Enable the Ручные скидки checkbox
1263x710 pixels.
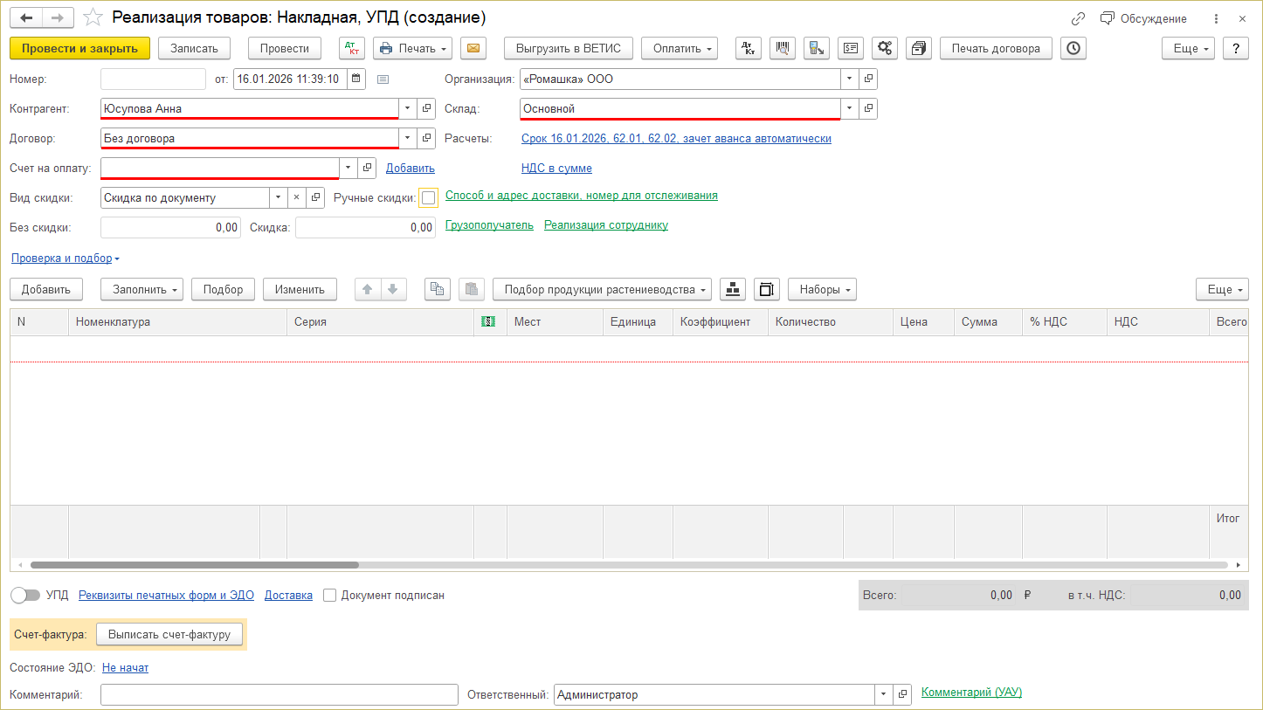tap(428, 198)
